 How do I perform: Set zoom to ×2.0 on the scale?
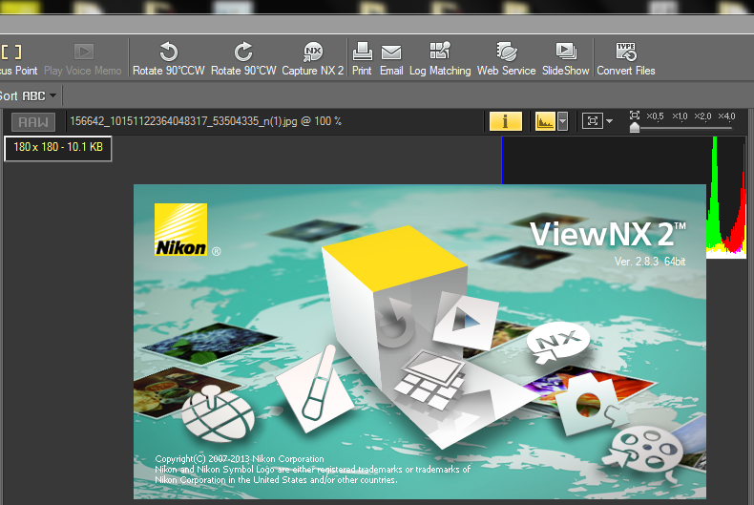[702, 116]
